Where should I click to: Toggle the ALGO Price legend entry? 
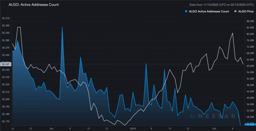(244, 11)
